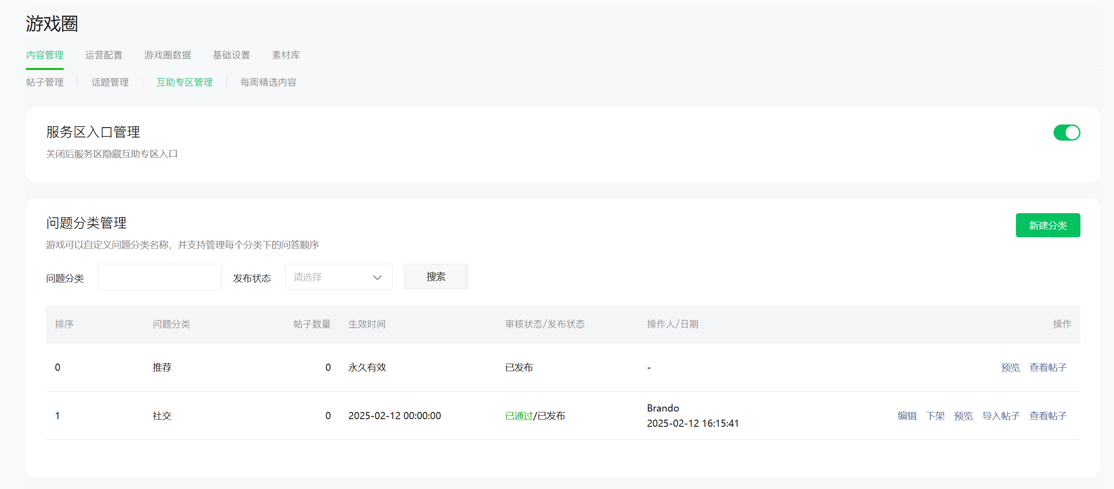The height and width of the screenshot is (489, 1114).
Task: Click 编辑 for the 社交 category
Action: pos(907,416)
